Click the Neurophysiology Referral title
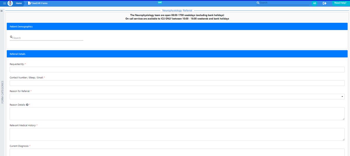 pyautogui.click(x=177, y=10)
